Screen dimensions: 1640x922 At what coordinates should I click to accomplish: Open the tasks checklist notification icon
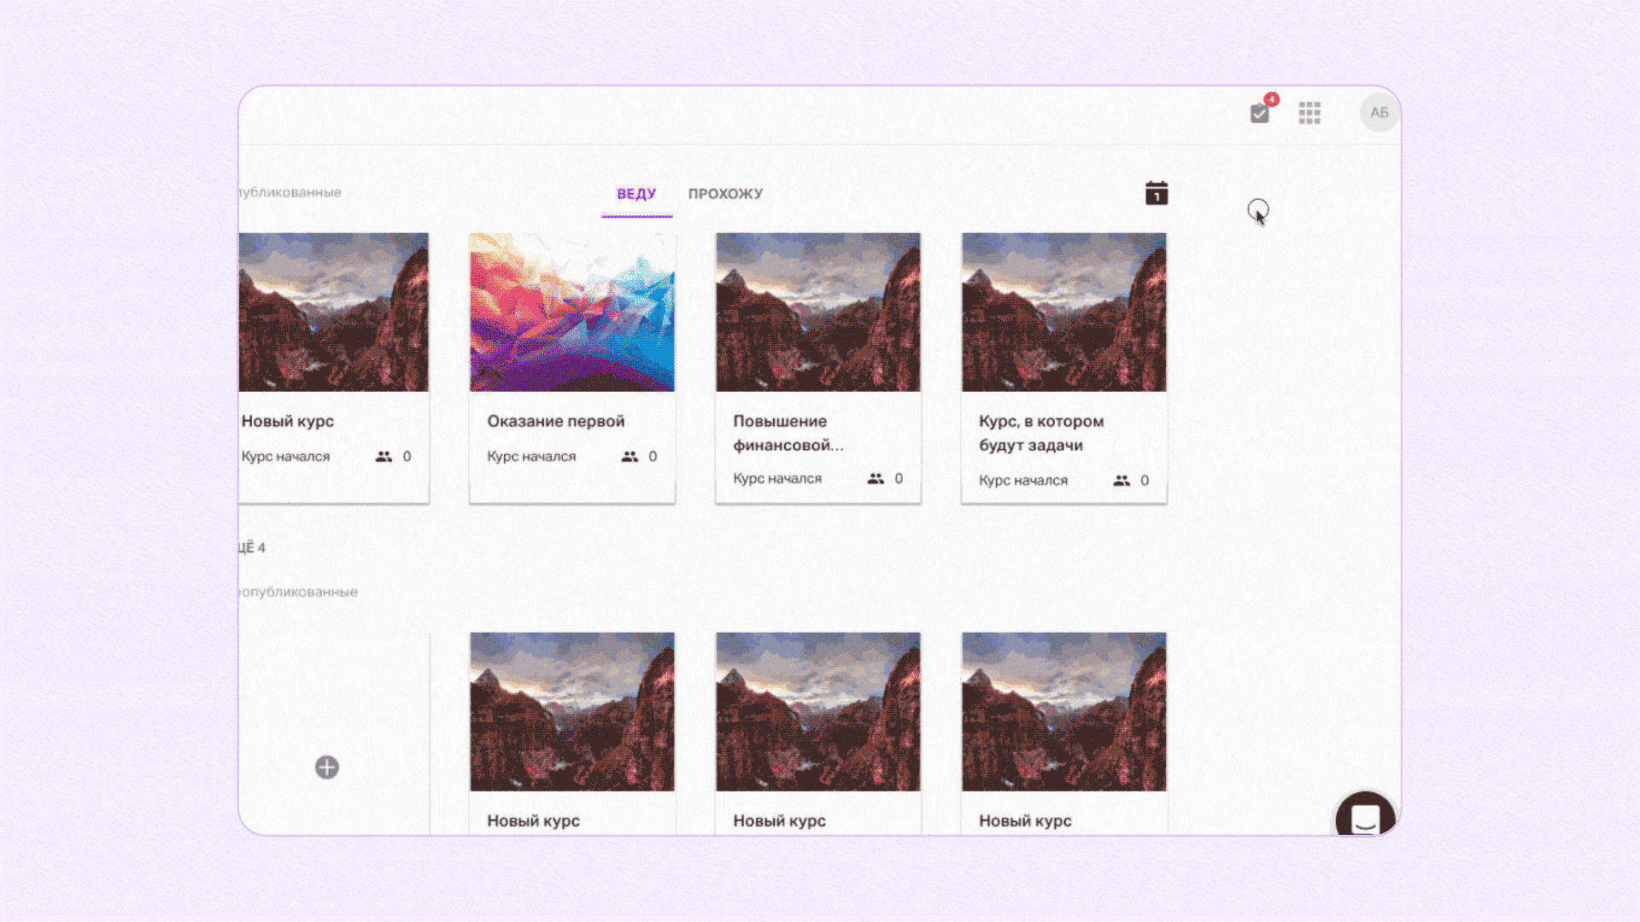pos(1259,114)
